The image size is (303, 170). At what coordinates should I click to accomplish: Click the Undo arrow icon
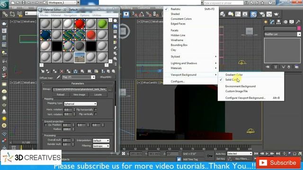[x=29, y=2]
